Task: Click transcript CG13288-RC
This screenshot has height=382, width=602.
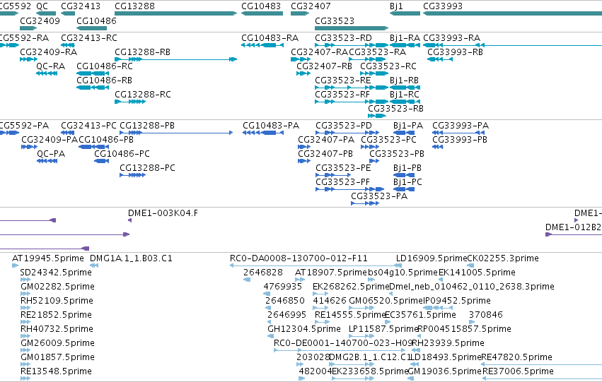Action: click(x=130, y=102)
